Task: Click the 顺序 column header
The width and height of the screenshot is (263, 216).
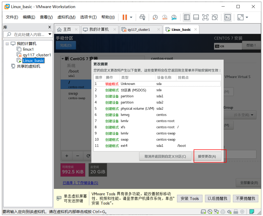Action: [x=99, y=77]
